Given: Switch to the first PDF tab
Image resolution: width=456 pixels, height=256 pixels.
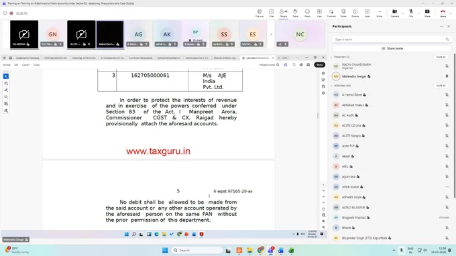Looking at the screenshot, I should (27, 58).
